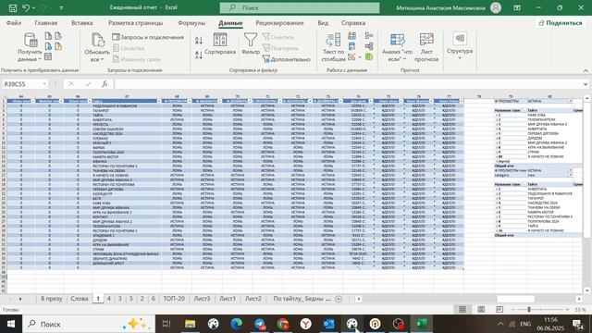
Task: Open Анализ "что если" menu
Action: coord(397,47)
